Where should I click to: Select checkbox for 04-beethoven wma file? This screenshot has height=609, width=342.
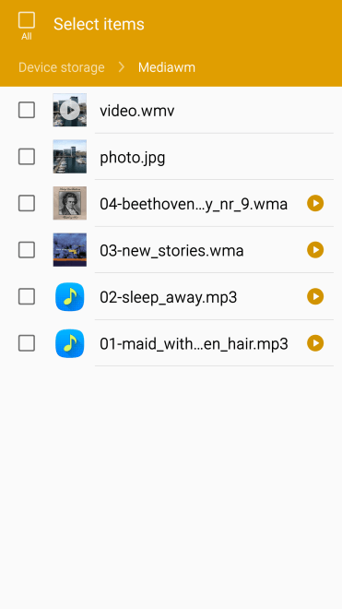(x=27, y=203)
